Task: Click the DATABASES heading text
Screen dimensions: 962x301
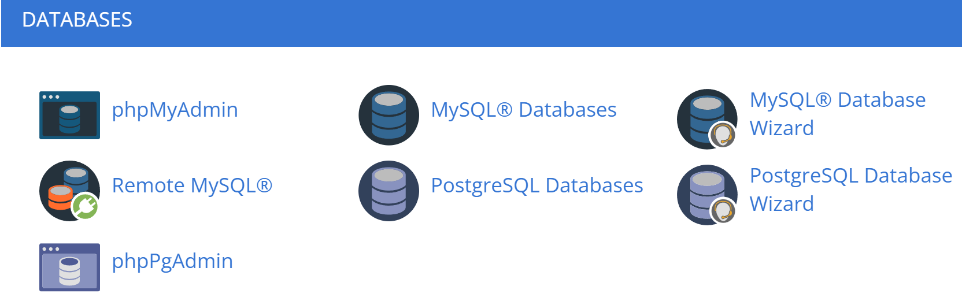Action: pos(77,20)
